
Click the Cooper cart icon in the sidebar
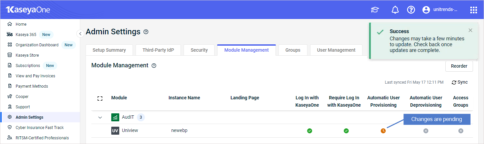tap(10, 97)
